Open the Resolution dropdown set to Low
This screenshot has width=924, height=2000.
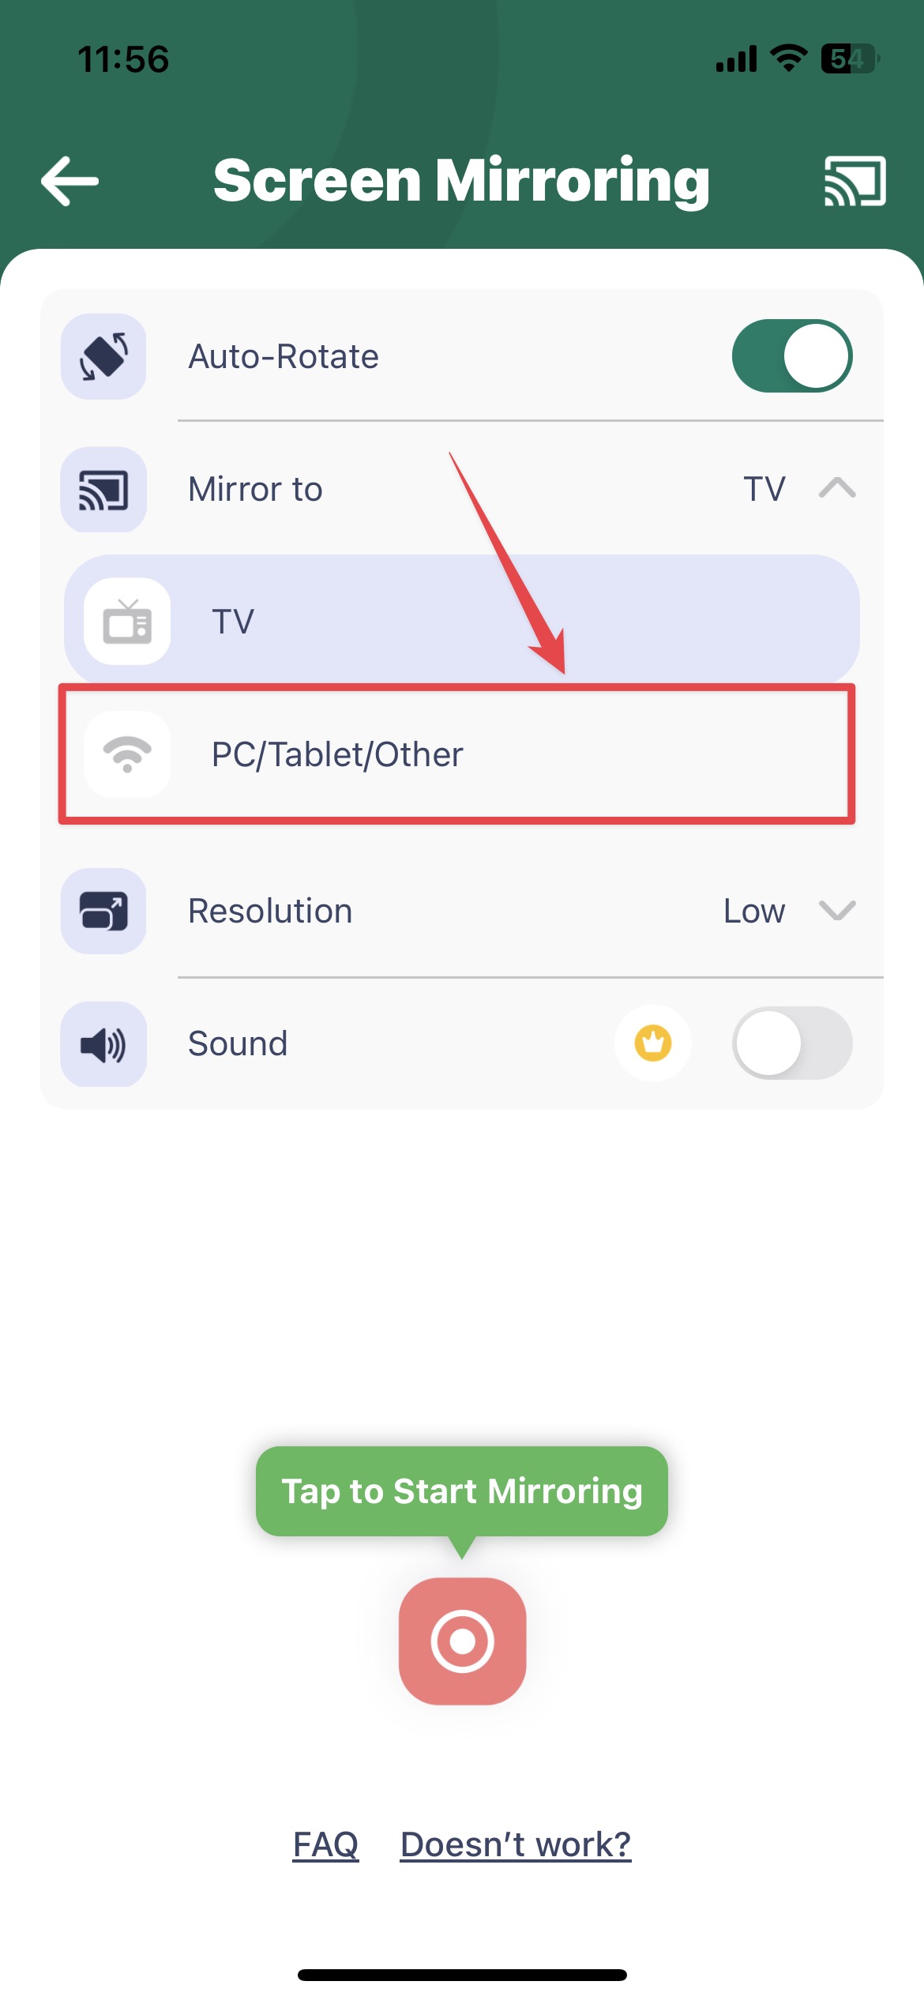790,911
